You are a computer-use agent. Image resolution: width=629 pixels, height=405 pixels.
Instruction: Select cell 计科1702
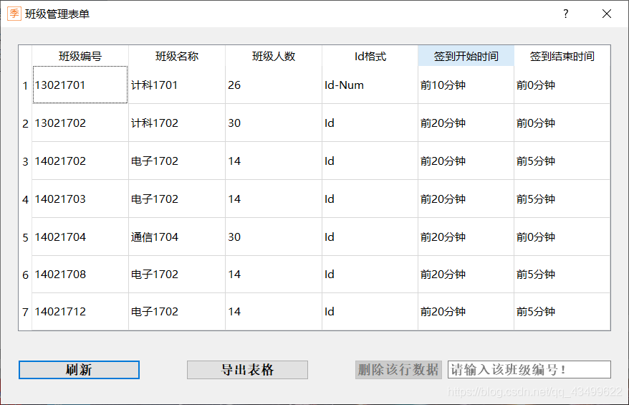coord(177,123)
